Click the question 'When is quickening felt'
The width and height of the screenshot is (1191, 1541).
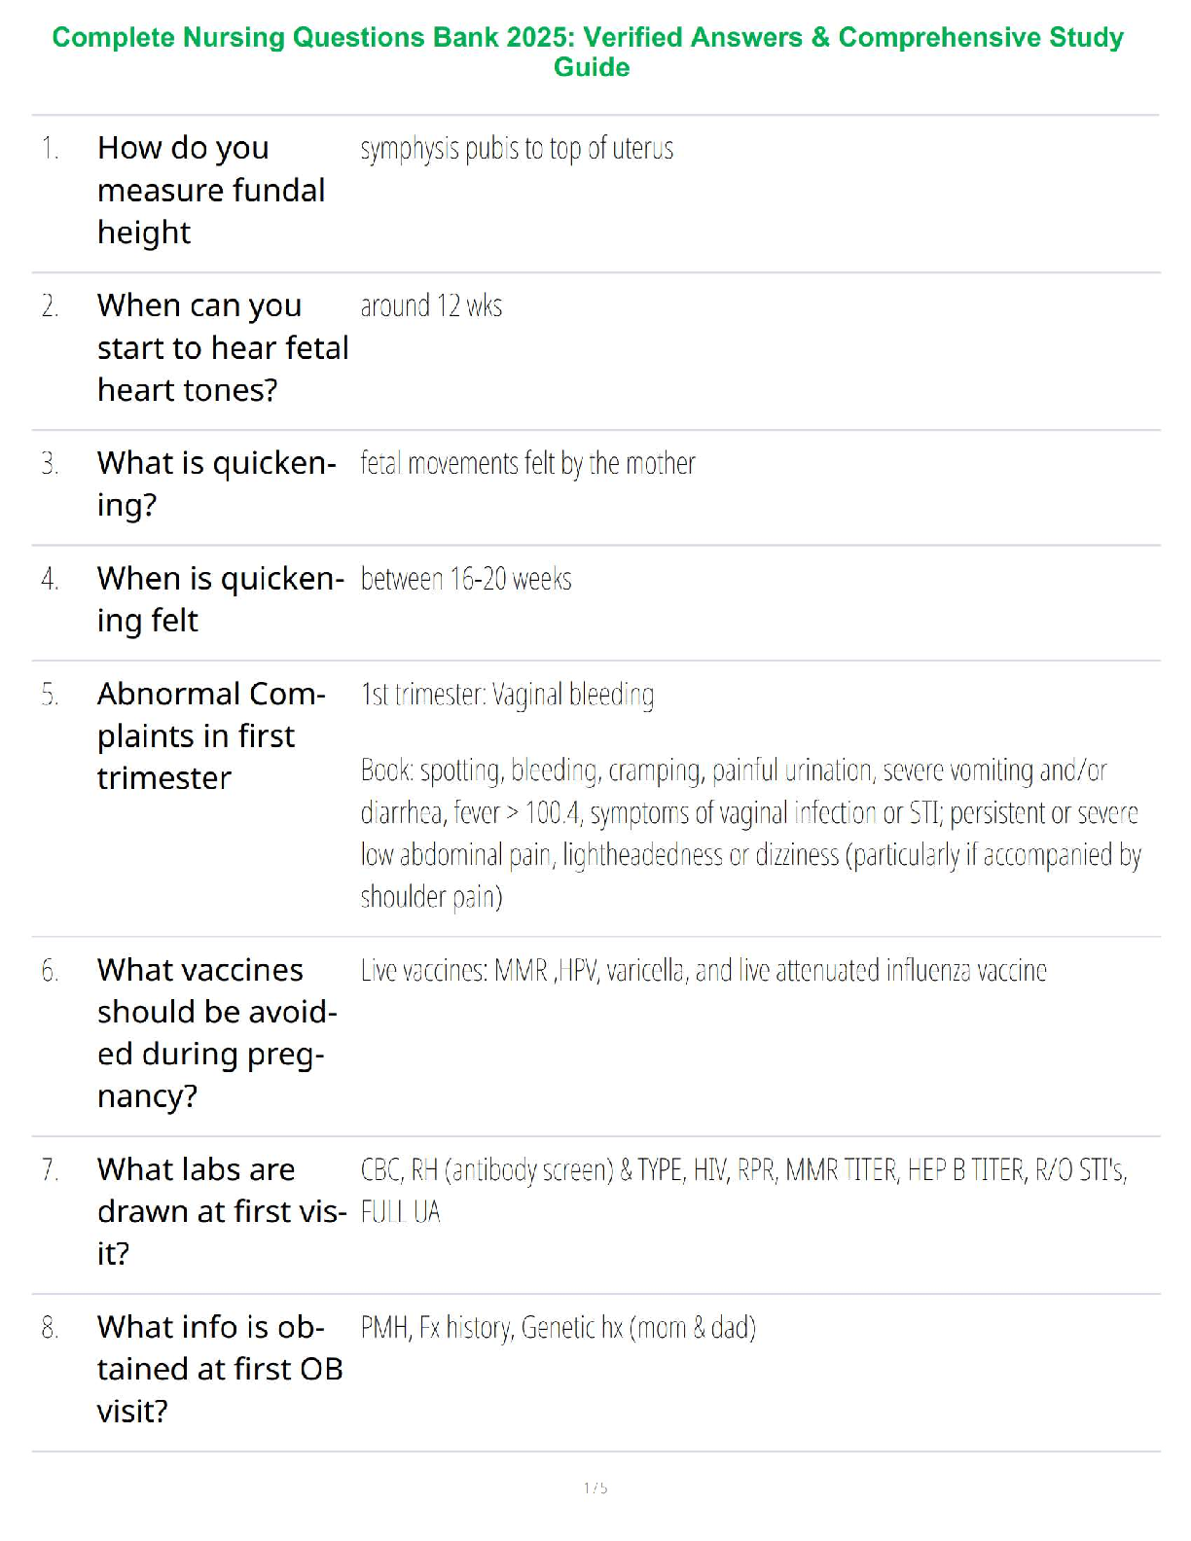click(220, 599)
